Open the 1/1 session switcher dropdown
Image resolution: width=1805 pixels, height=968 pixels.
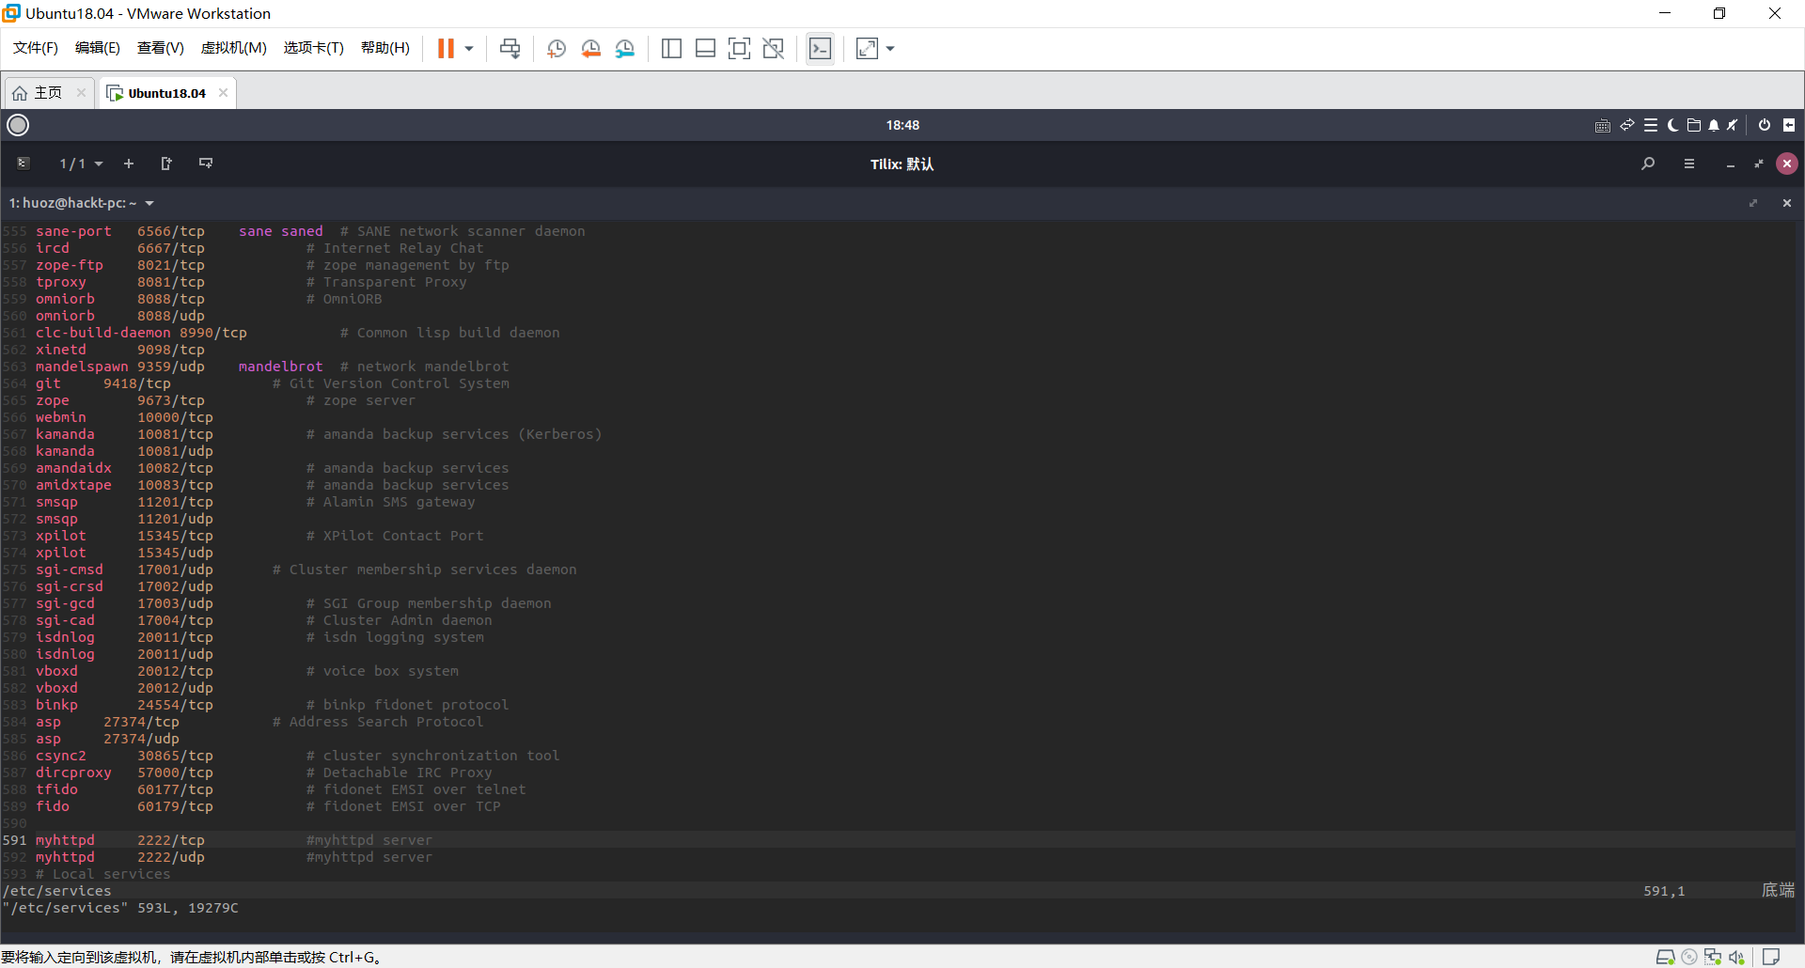(81, 164)
